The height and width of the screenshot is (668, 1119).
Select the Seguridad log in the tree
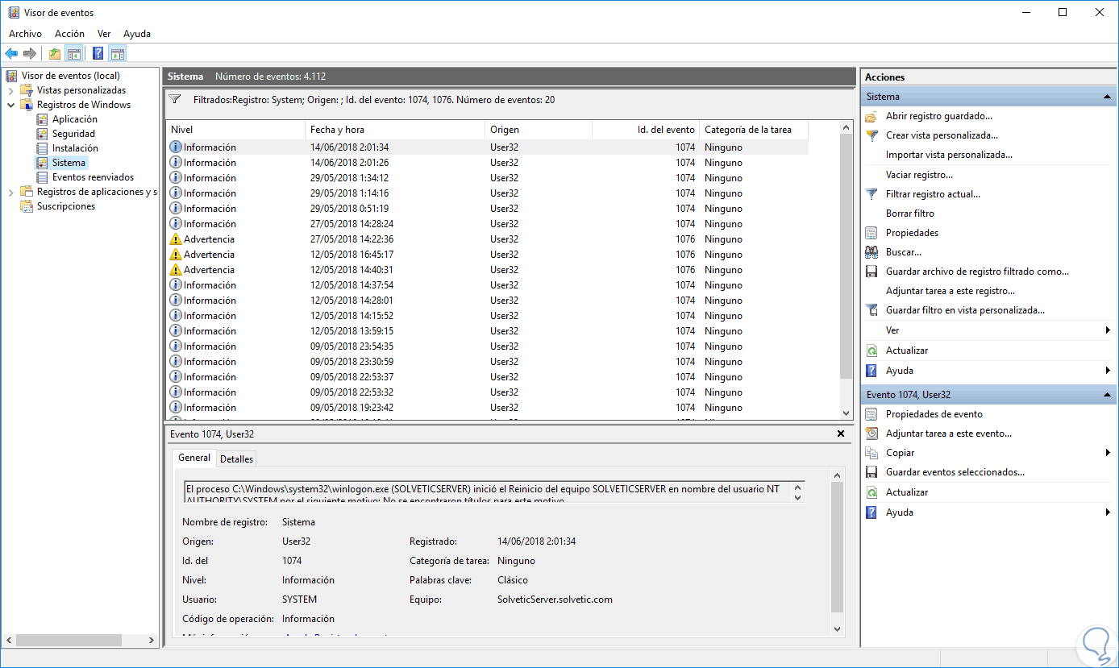(73, 134)
